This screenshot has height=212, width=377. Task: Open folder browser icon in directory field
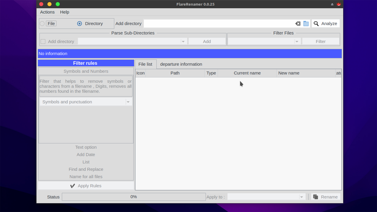pyautogui.click(x=306, y=24)
